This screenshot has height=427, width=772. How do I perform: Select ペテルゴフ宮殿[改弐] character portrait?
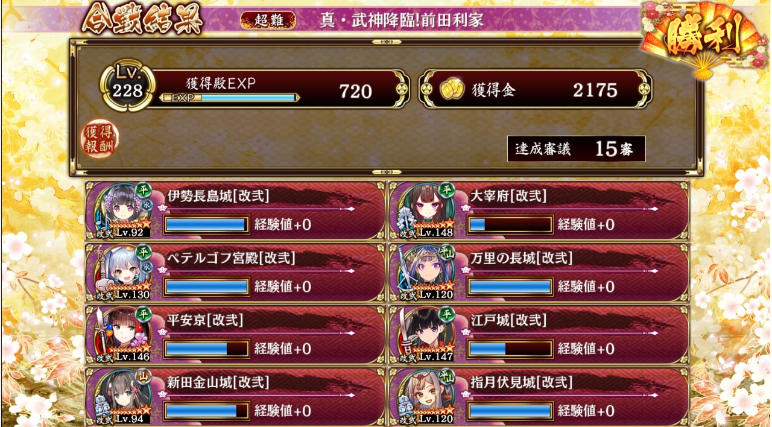(x=119, y=273)
